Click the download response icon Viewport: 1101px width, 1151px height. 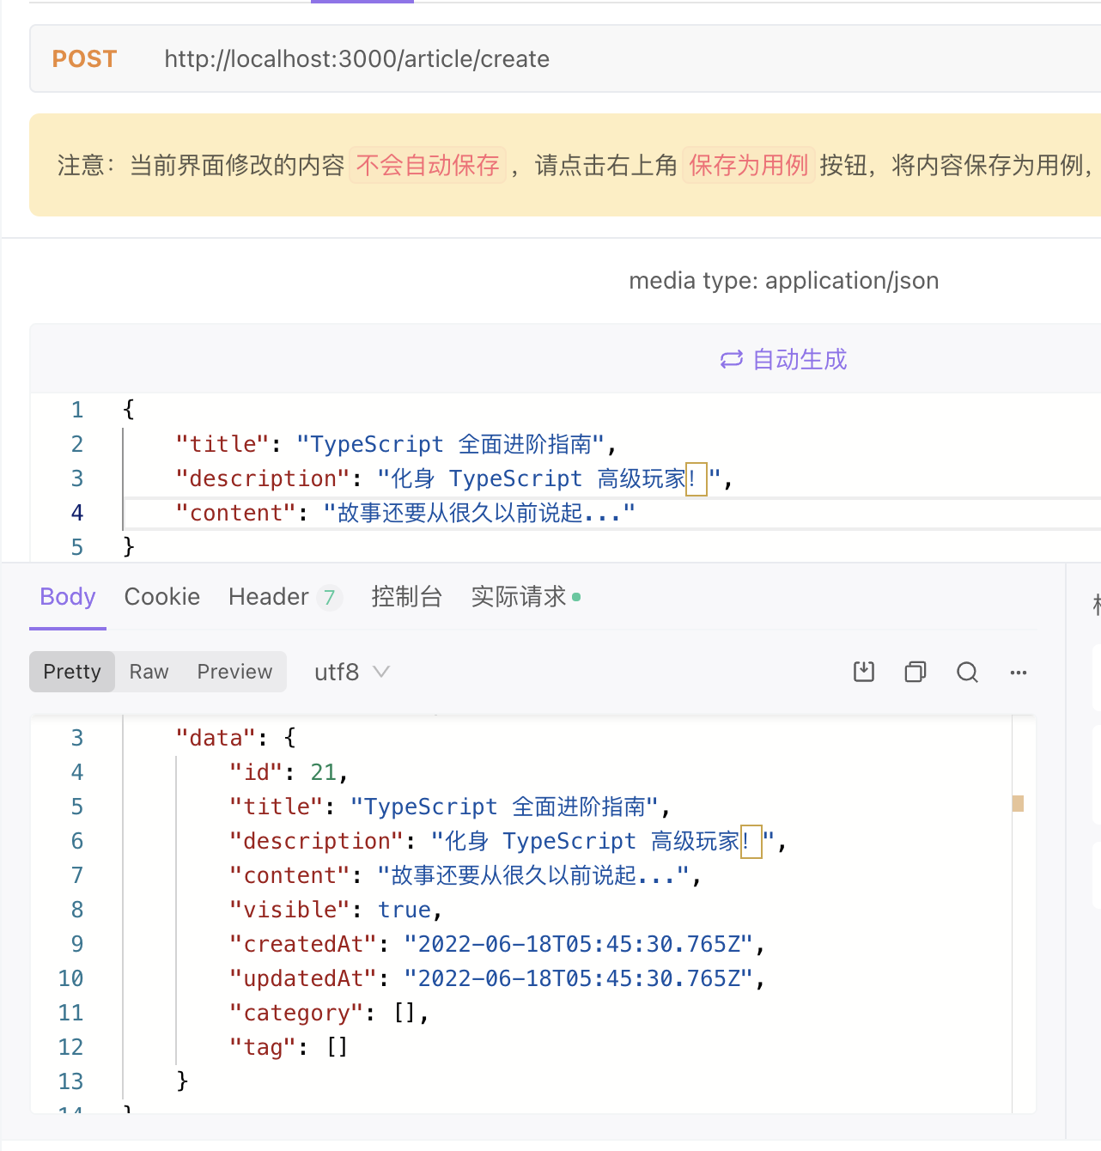coord(864,672)
